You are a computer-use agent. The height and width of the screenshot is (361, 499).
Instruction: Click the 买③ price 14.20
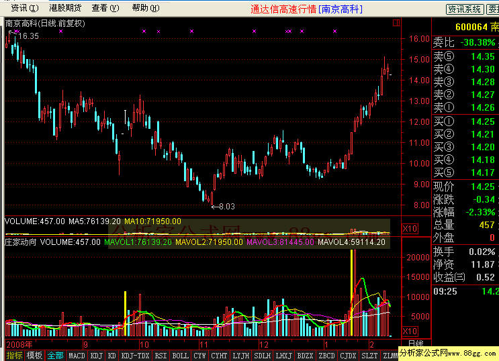483,147
